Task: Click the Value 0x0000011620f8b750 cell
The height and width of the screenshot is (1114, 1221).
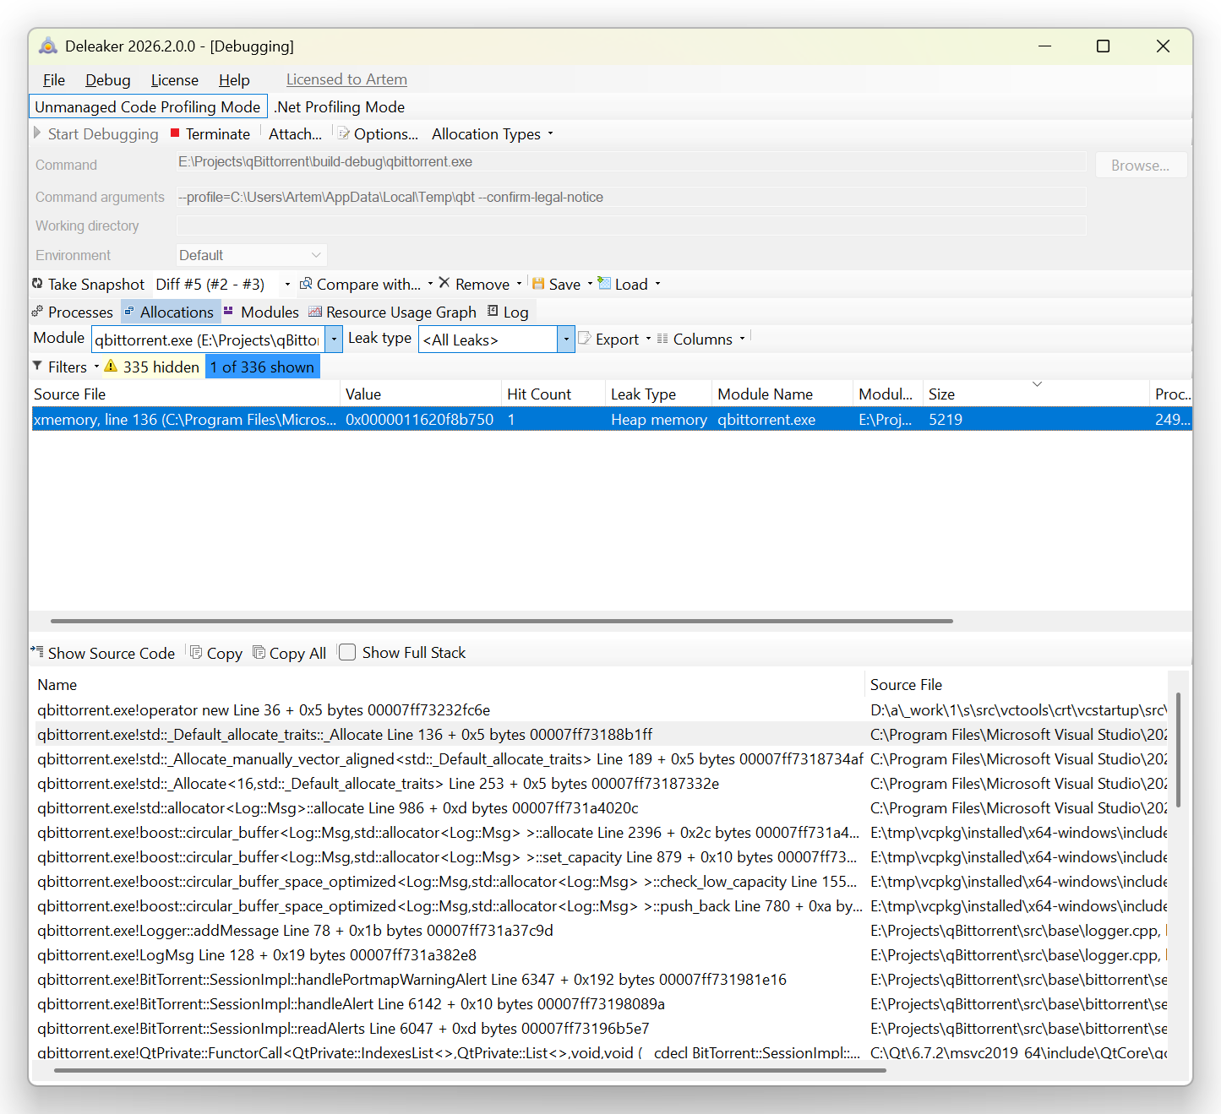Action: (419, 419)
